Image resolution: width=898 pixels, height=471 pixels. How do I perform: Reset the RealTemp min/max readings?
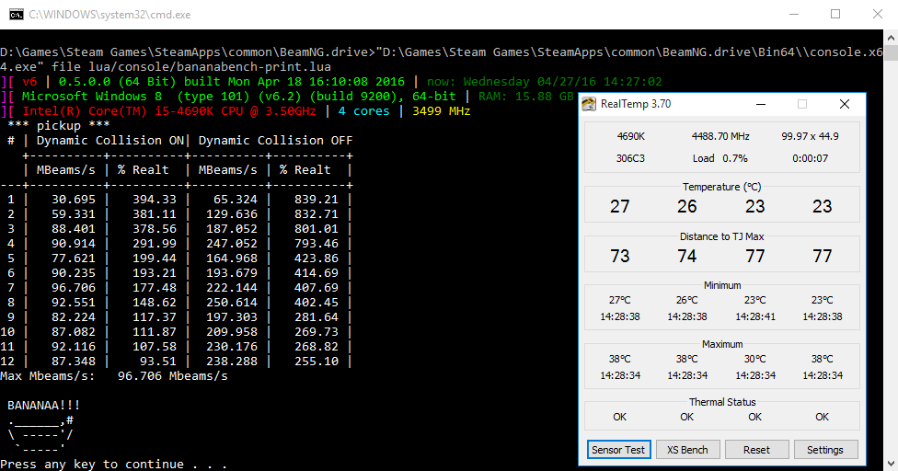(756, 450)
